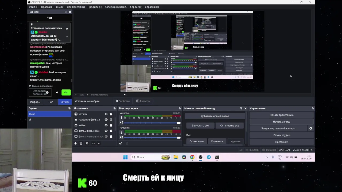Float the Источники dock panel
The width and height of the screenshot is (342, 192).
(115, 109)
